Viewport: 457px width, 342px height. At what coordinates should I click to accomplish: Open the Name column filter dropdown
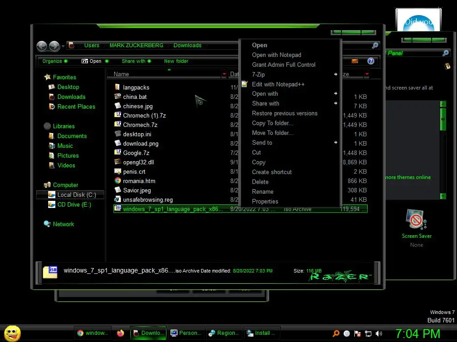click(224, 74)
